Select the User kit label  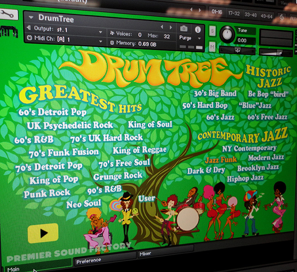click(146, 199)
